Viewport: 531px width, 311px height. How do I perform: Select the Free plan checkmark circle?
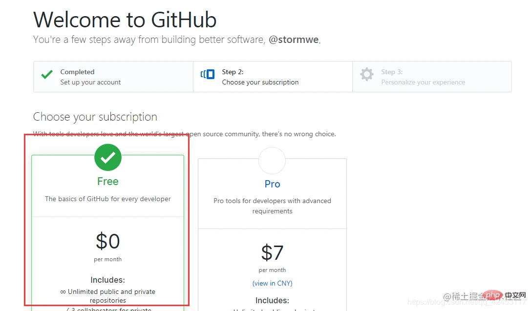(108, 157)
